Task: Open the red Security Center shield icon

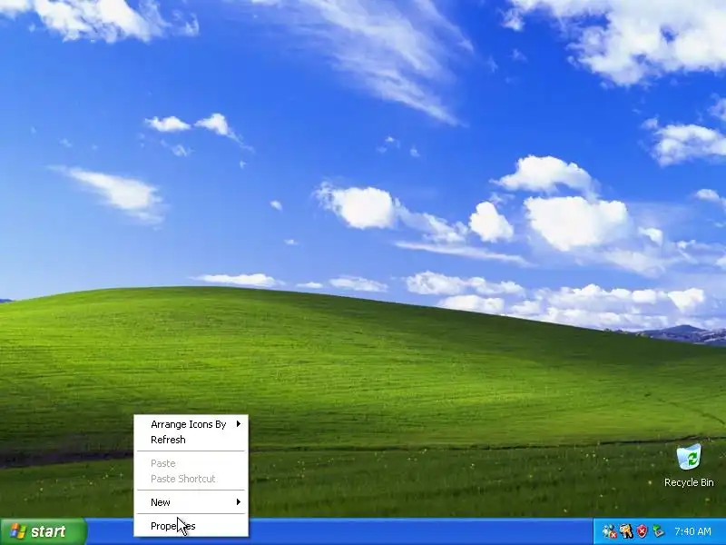Action: tap(643, 531)
